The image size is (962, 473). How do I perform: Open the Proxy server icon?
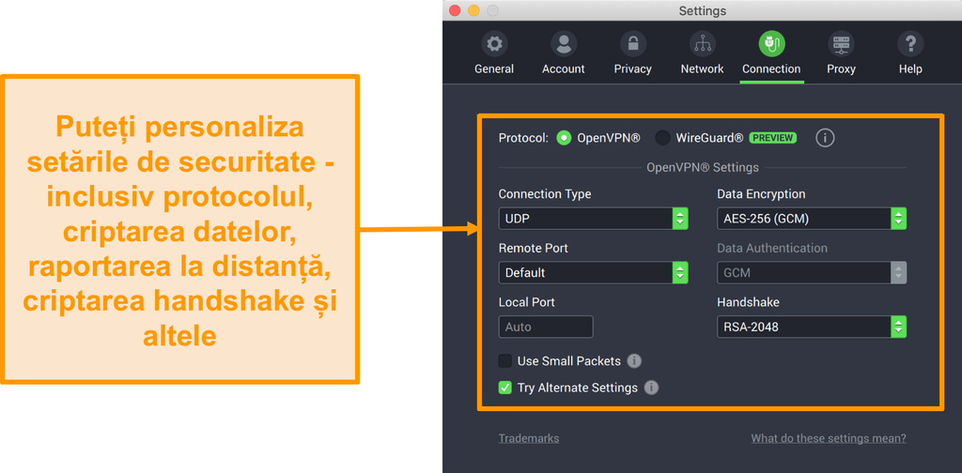click(x=841, y=44)
